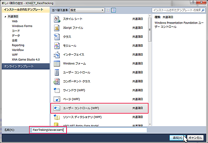Image resolution: width=208 pixels, height=143 pixels.
Task: Select the XNA Game Studio 4.0 category
Action: (26, 60)
